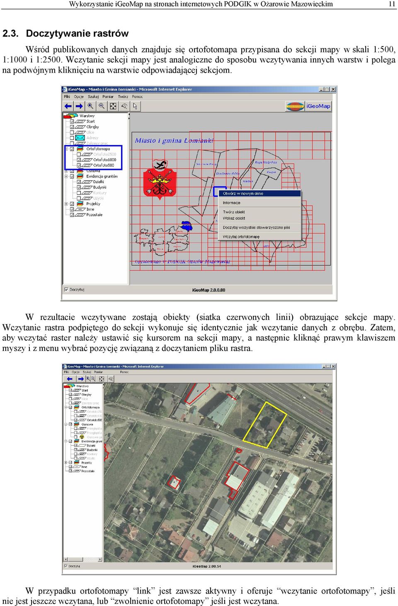The image size is (398, 606).
Task: Open the Pliki menu in red-grid map window
Action: pos(67,96)
